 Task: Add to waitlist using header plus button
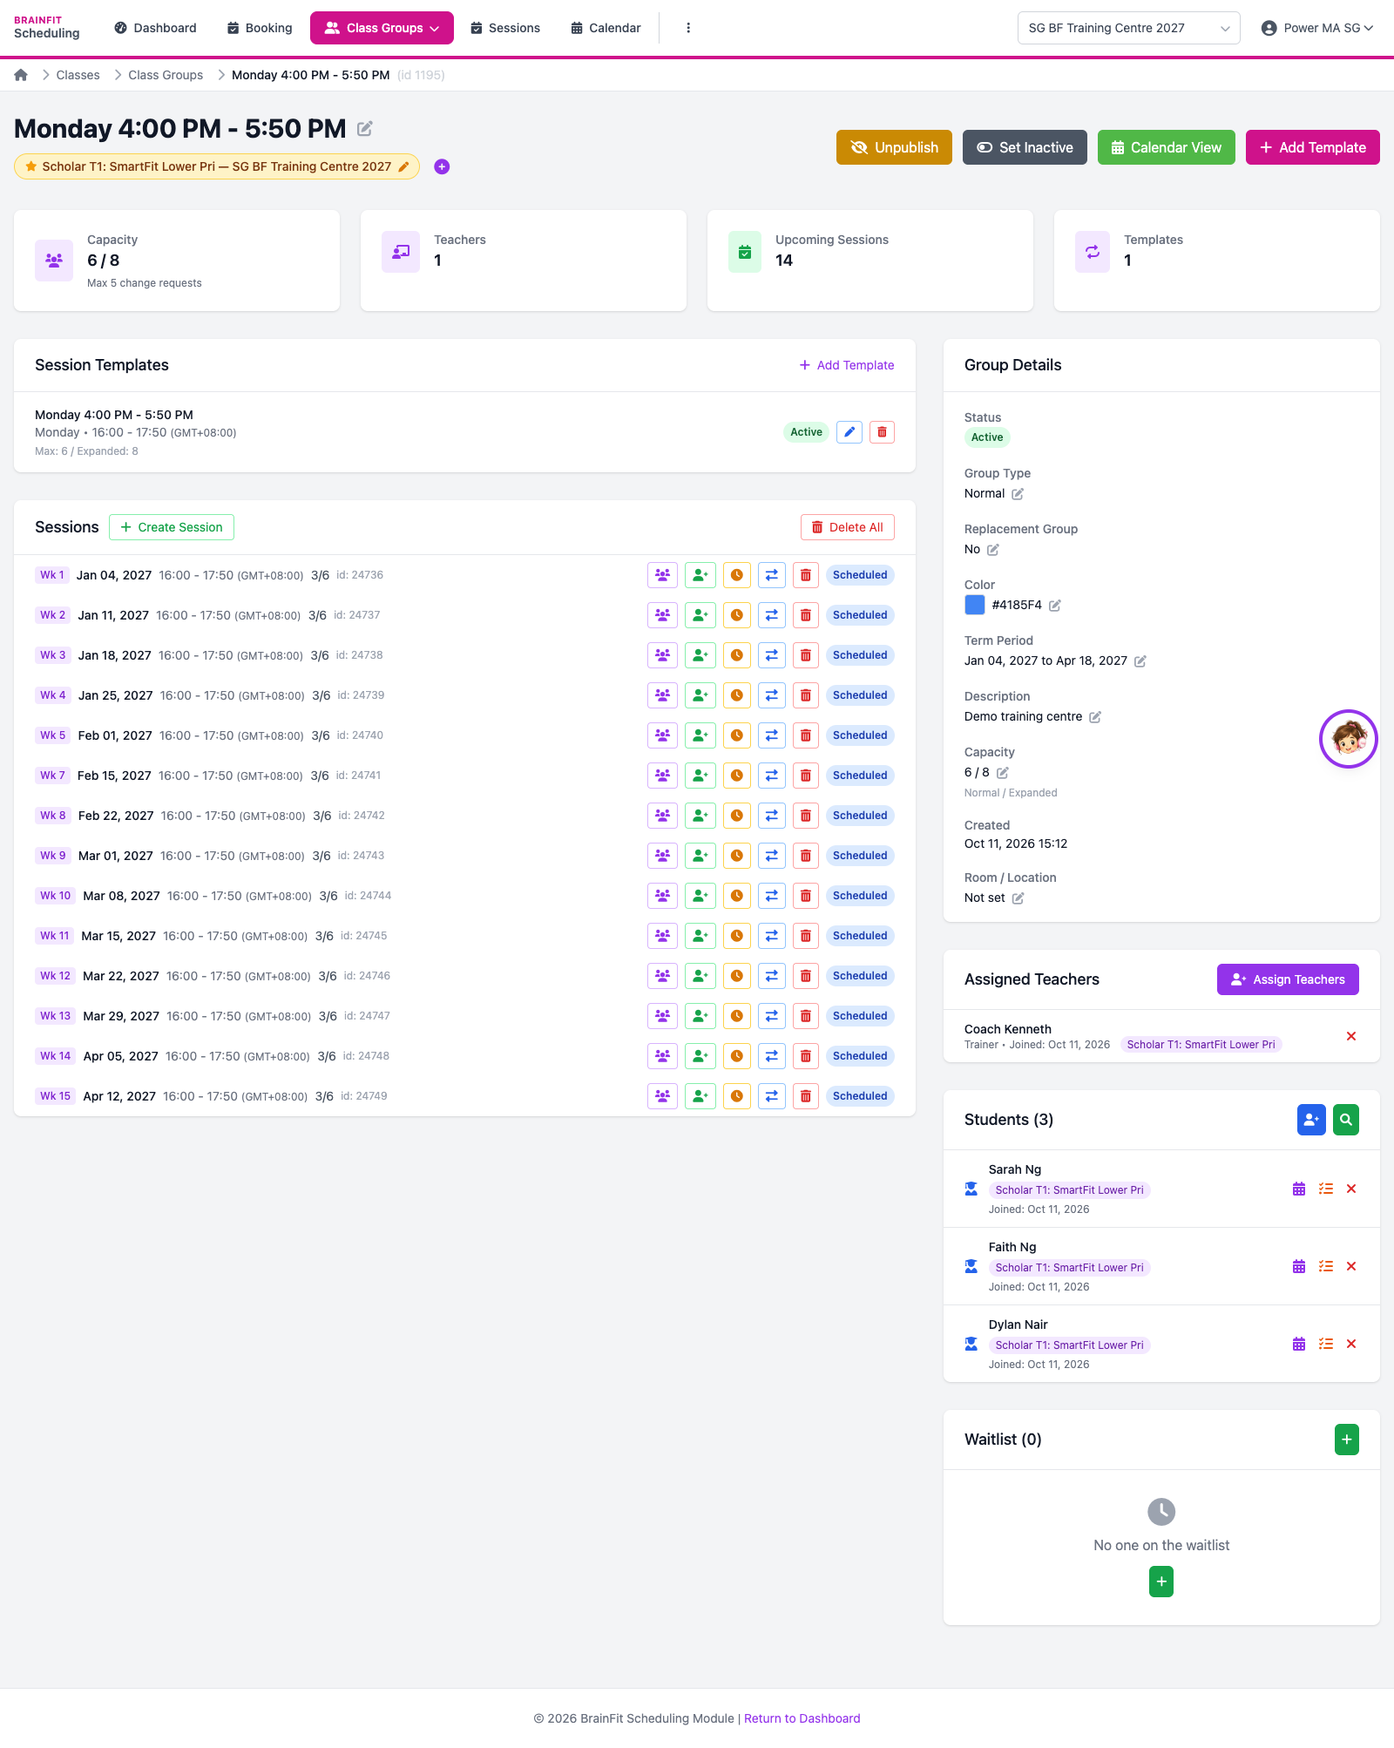click(1347, 1440)
